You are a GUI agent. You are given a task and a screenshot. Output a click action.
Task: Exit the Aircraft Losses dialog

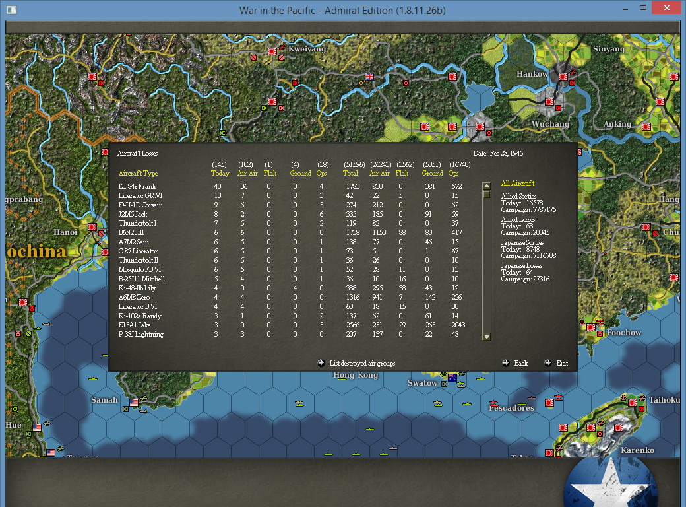coord(562,363)
